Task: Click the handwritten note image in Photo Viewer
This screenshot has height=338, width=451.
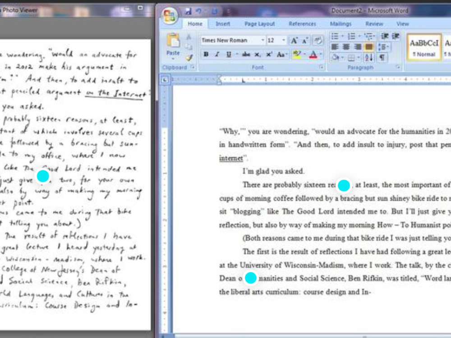Action: pyautogui.click(x=75, y=184)
